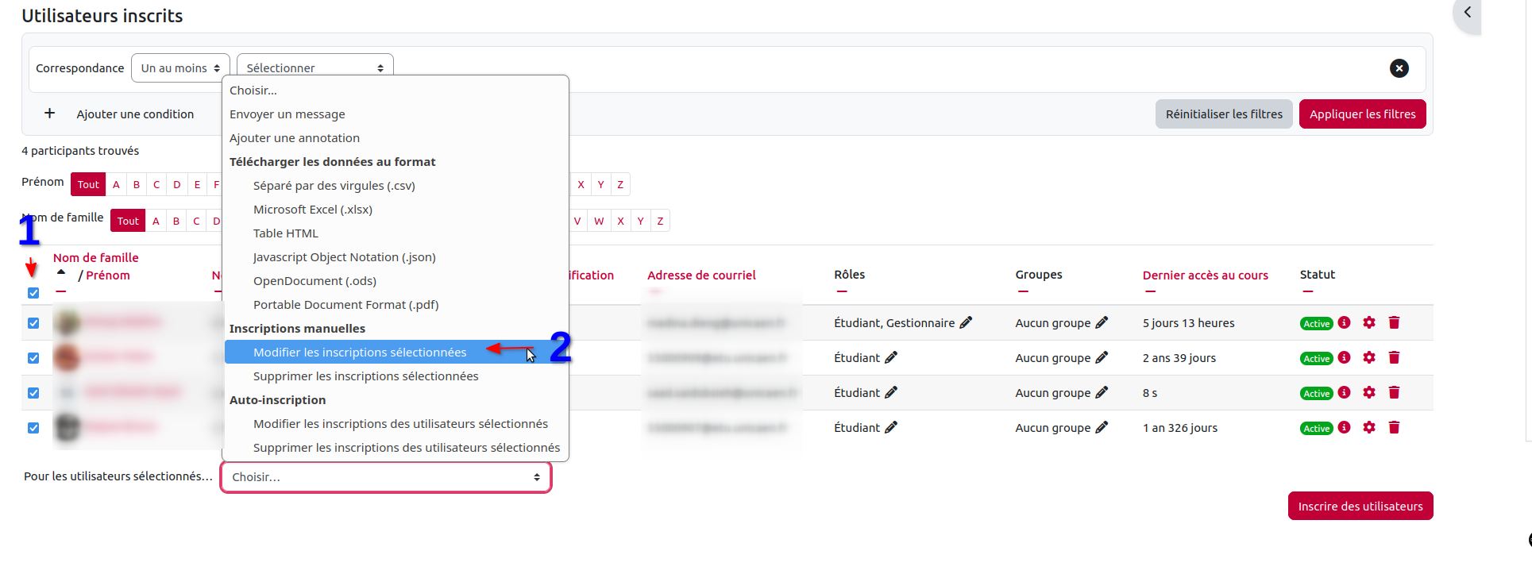Collapse the side drawer with the chevron icon
The width and height of the screenshot is (1532, 578).
click(x=1468, y=12)
